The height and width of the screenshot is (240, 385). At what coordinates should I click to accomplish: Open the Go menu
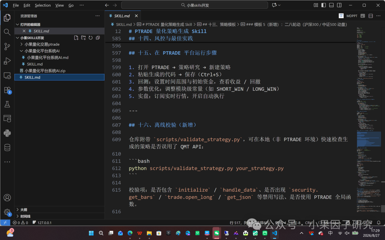[x=71, y=5]
